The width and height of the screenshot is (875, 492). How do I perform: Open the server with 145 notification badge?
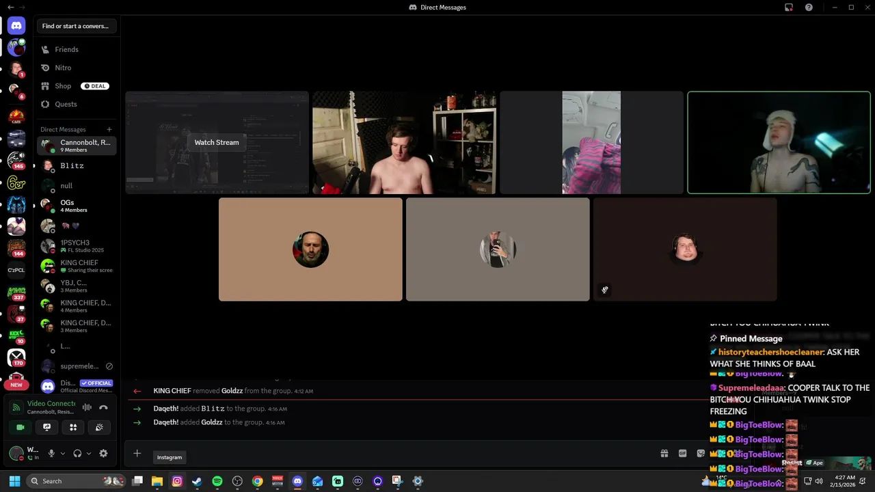[16, 160]
